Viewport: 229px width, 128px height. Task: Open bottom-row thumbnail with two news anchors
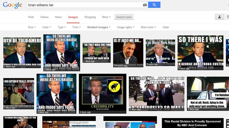130,122
